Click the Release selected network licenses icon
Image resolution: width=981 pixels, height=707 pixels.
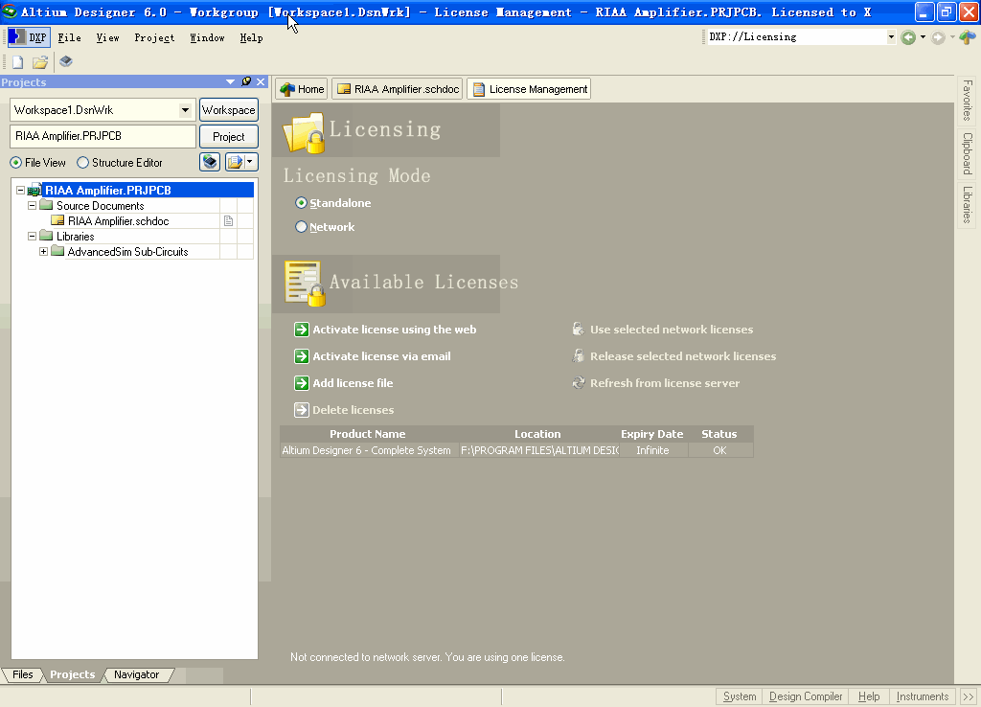pos(579,356)
